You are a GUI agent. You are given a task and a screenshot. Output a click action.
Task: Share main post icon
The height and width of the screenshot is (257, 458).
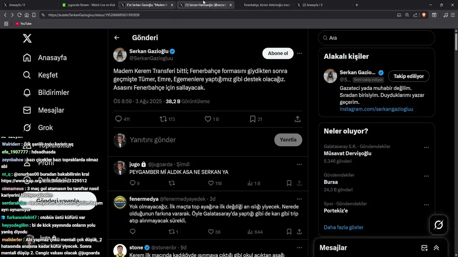click(x=297, y=119)
